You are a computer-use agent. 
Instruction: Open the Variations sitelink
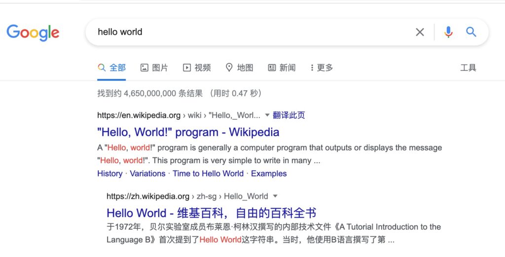(x=147, y=174)
